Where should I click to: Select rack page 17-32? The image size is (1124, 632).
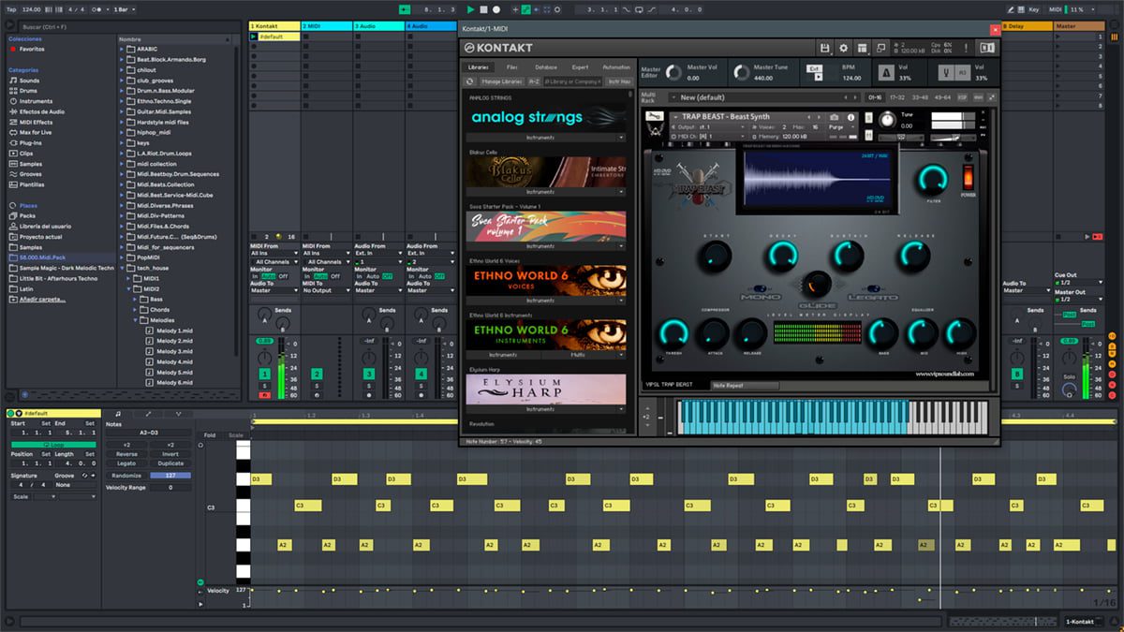click(897, 97)
